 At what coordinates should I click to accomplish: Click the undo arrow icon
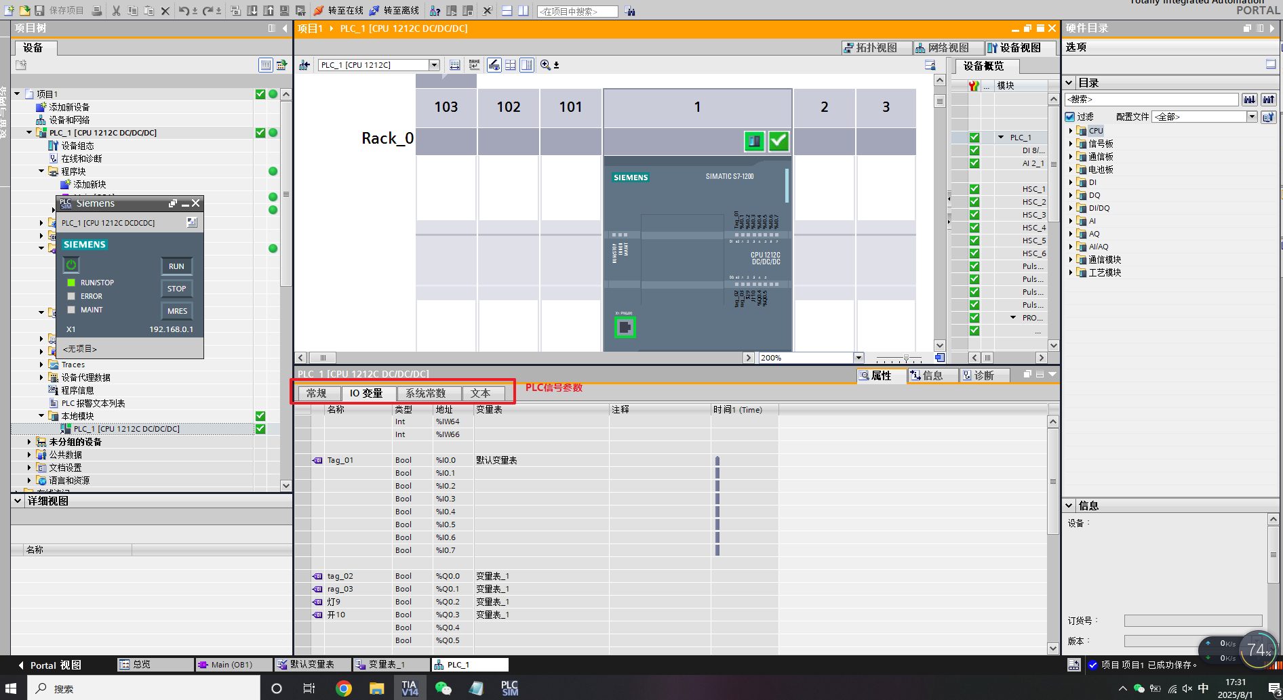pyautogui.click(x=184, y=10)
